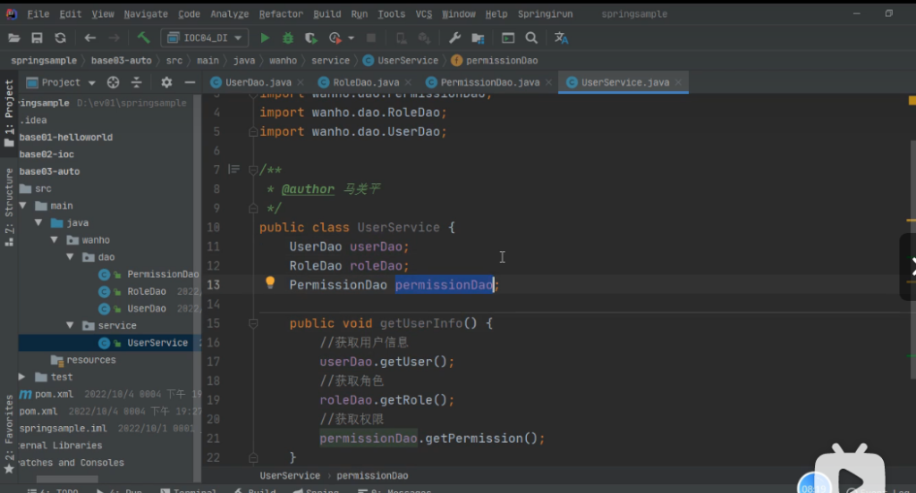Screen dimensions: 916x493
Task: Collapse the dao package folder
Action: tap(71, 257)
